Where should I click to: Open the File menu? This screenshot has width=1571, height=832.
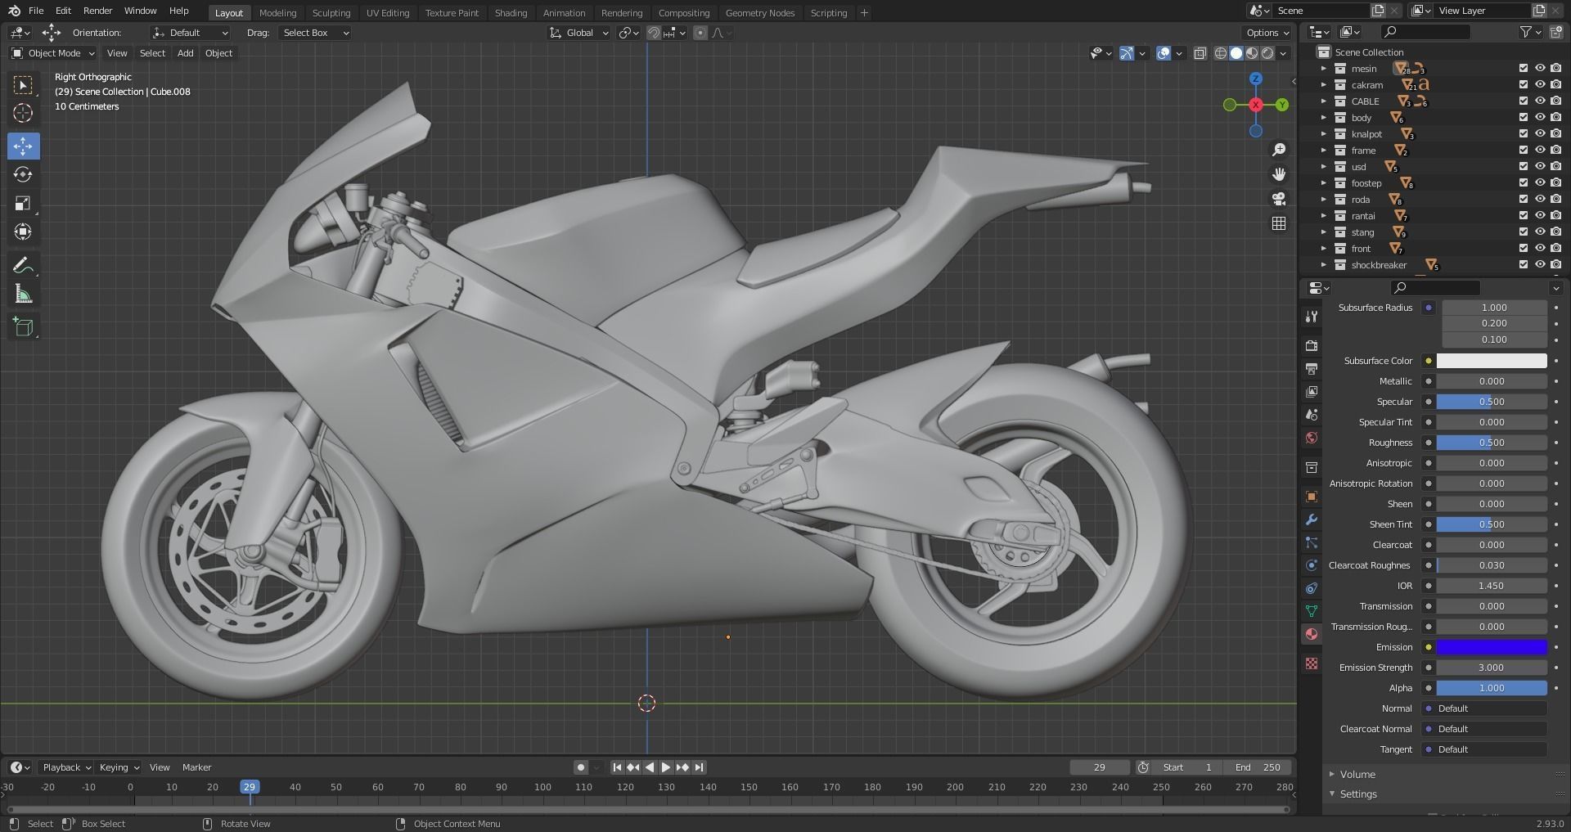click(36, 11)
